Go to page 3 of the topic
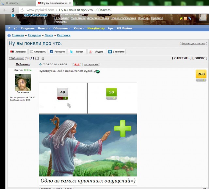This screenshot has height=189, width=209. pyautogui.click(x=38, y=58)
